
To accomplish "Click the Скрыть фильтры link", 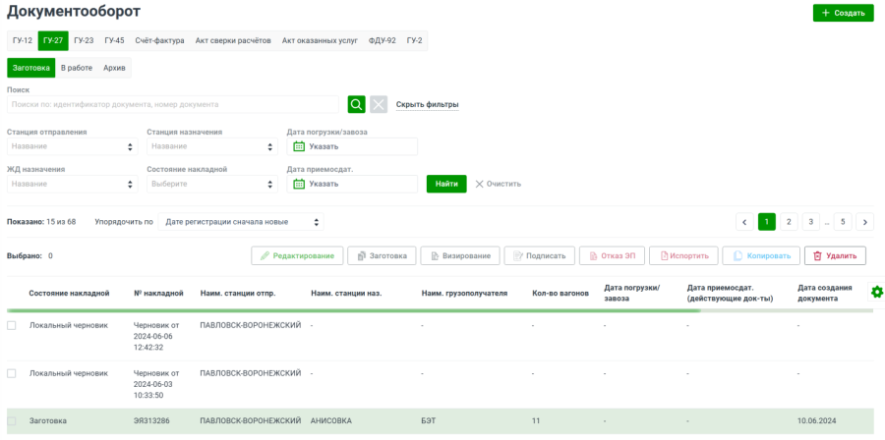I will (427, 104).
